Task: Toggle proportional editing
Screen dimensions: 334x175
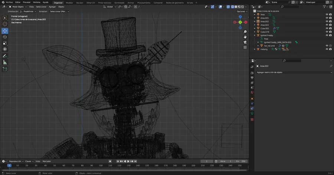Action: coord(135,7)
